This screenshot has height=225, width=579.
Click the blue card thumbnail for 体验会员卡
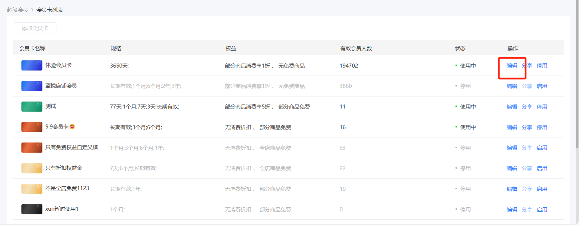point(32,65)
